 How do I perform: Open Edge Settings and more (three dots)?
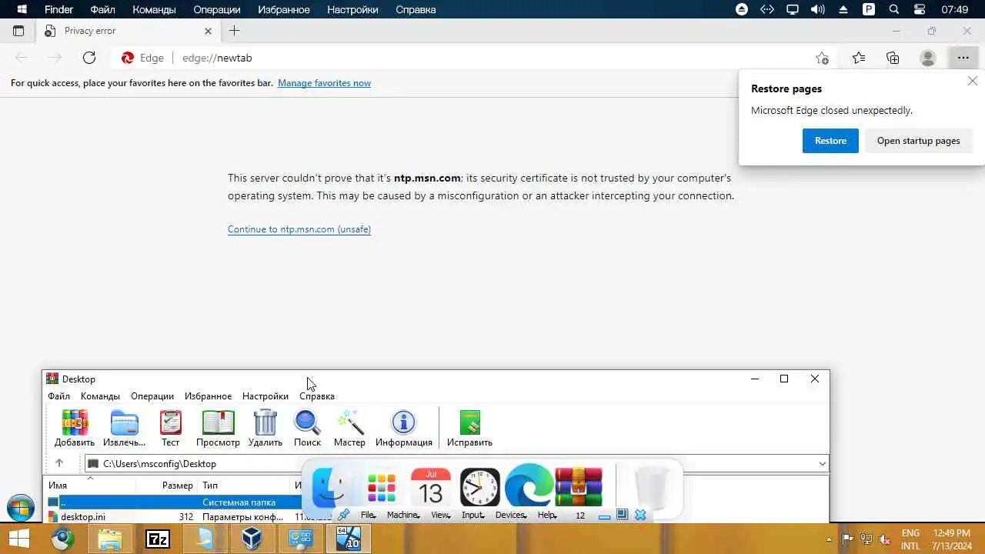click(963, 58)
